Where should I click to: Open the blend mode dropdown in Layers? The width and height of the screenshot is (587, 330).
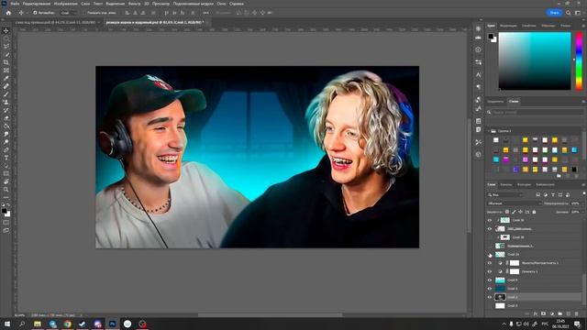(515, 203)
